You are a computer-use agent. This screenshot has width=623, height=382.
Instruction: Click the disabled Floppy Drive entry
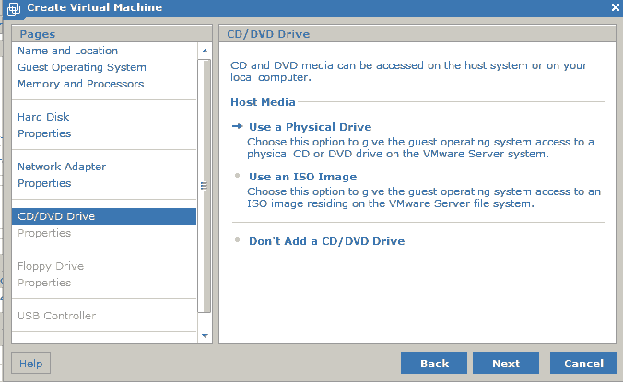tap(51, 266)
